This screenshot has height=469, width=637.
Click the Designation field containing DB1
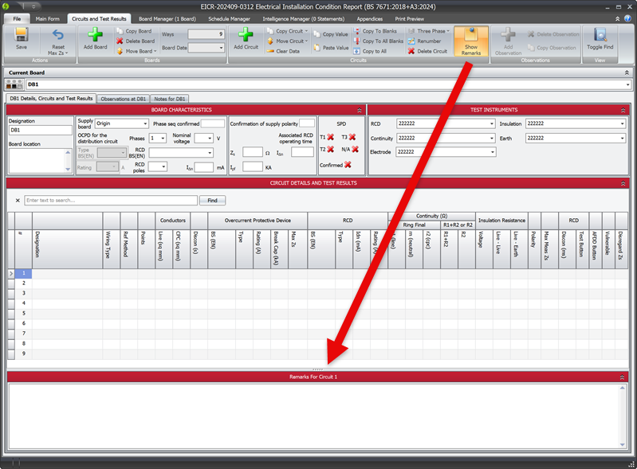[40, 131]
